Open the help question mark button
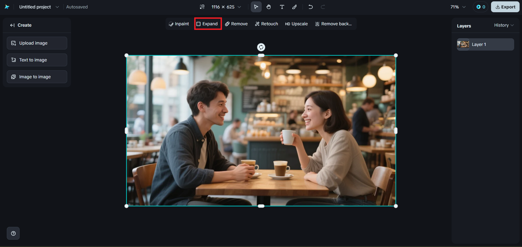 coord(13,233)
